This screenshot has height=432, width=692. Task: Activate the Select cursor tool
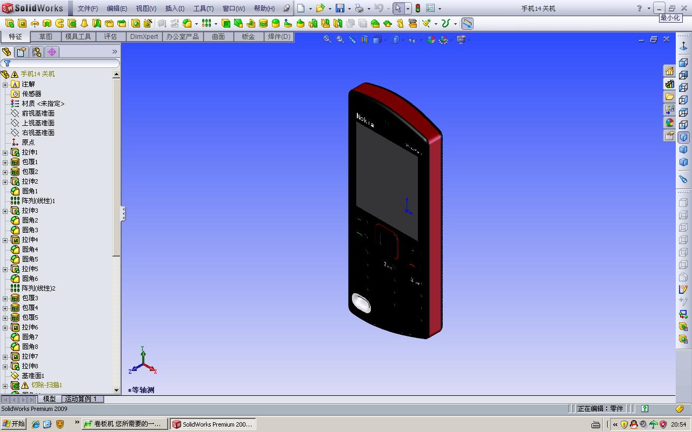pos(398,8)
